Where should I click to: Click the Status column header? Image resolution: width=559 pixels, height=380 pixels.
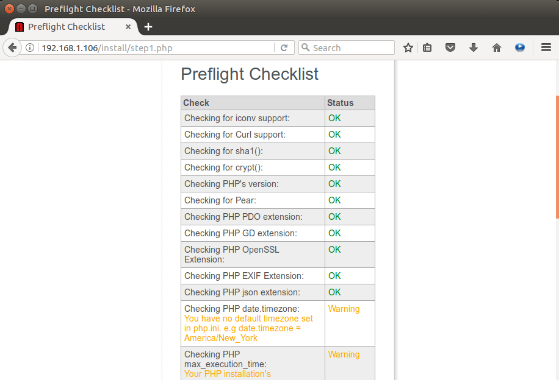(341, 103)
